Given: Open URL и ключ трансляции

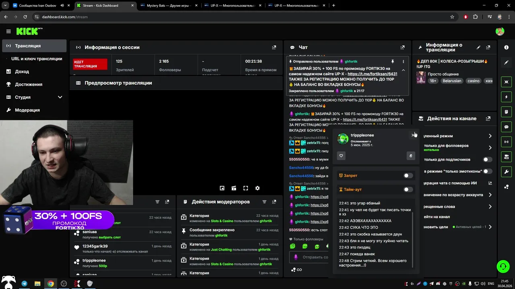Looking at the screenshot, I should click(37, 59).
